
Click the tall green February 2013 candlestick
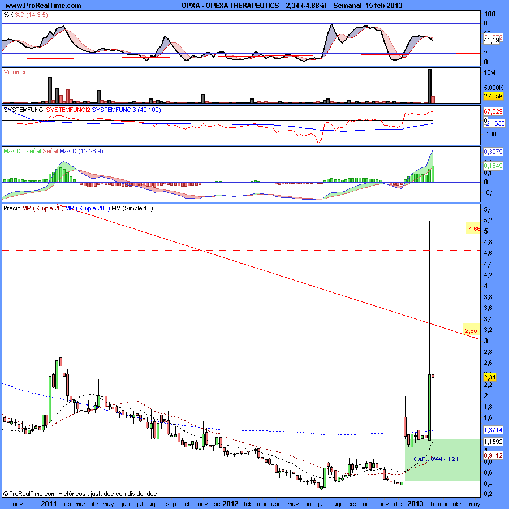point(429,407)
